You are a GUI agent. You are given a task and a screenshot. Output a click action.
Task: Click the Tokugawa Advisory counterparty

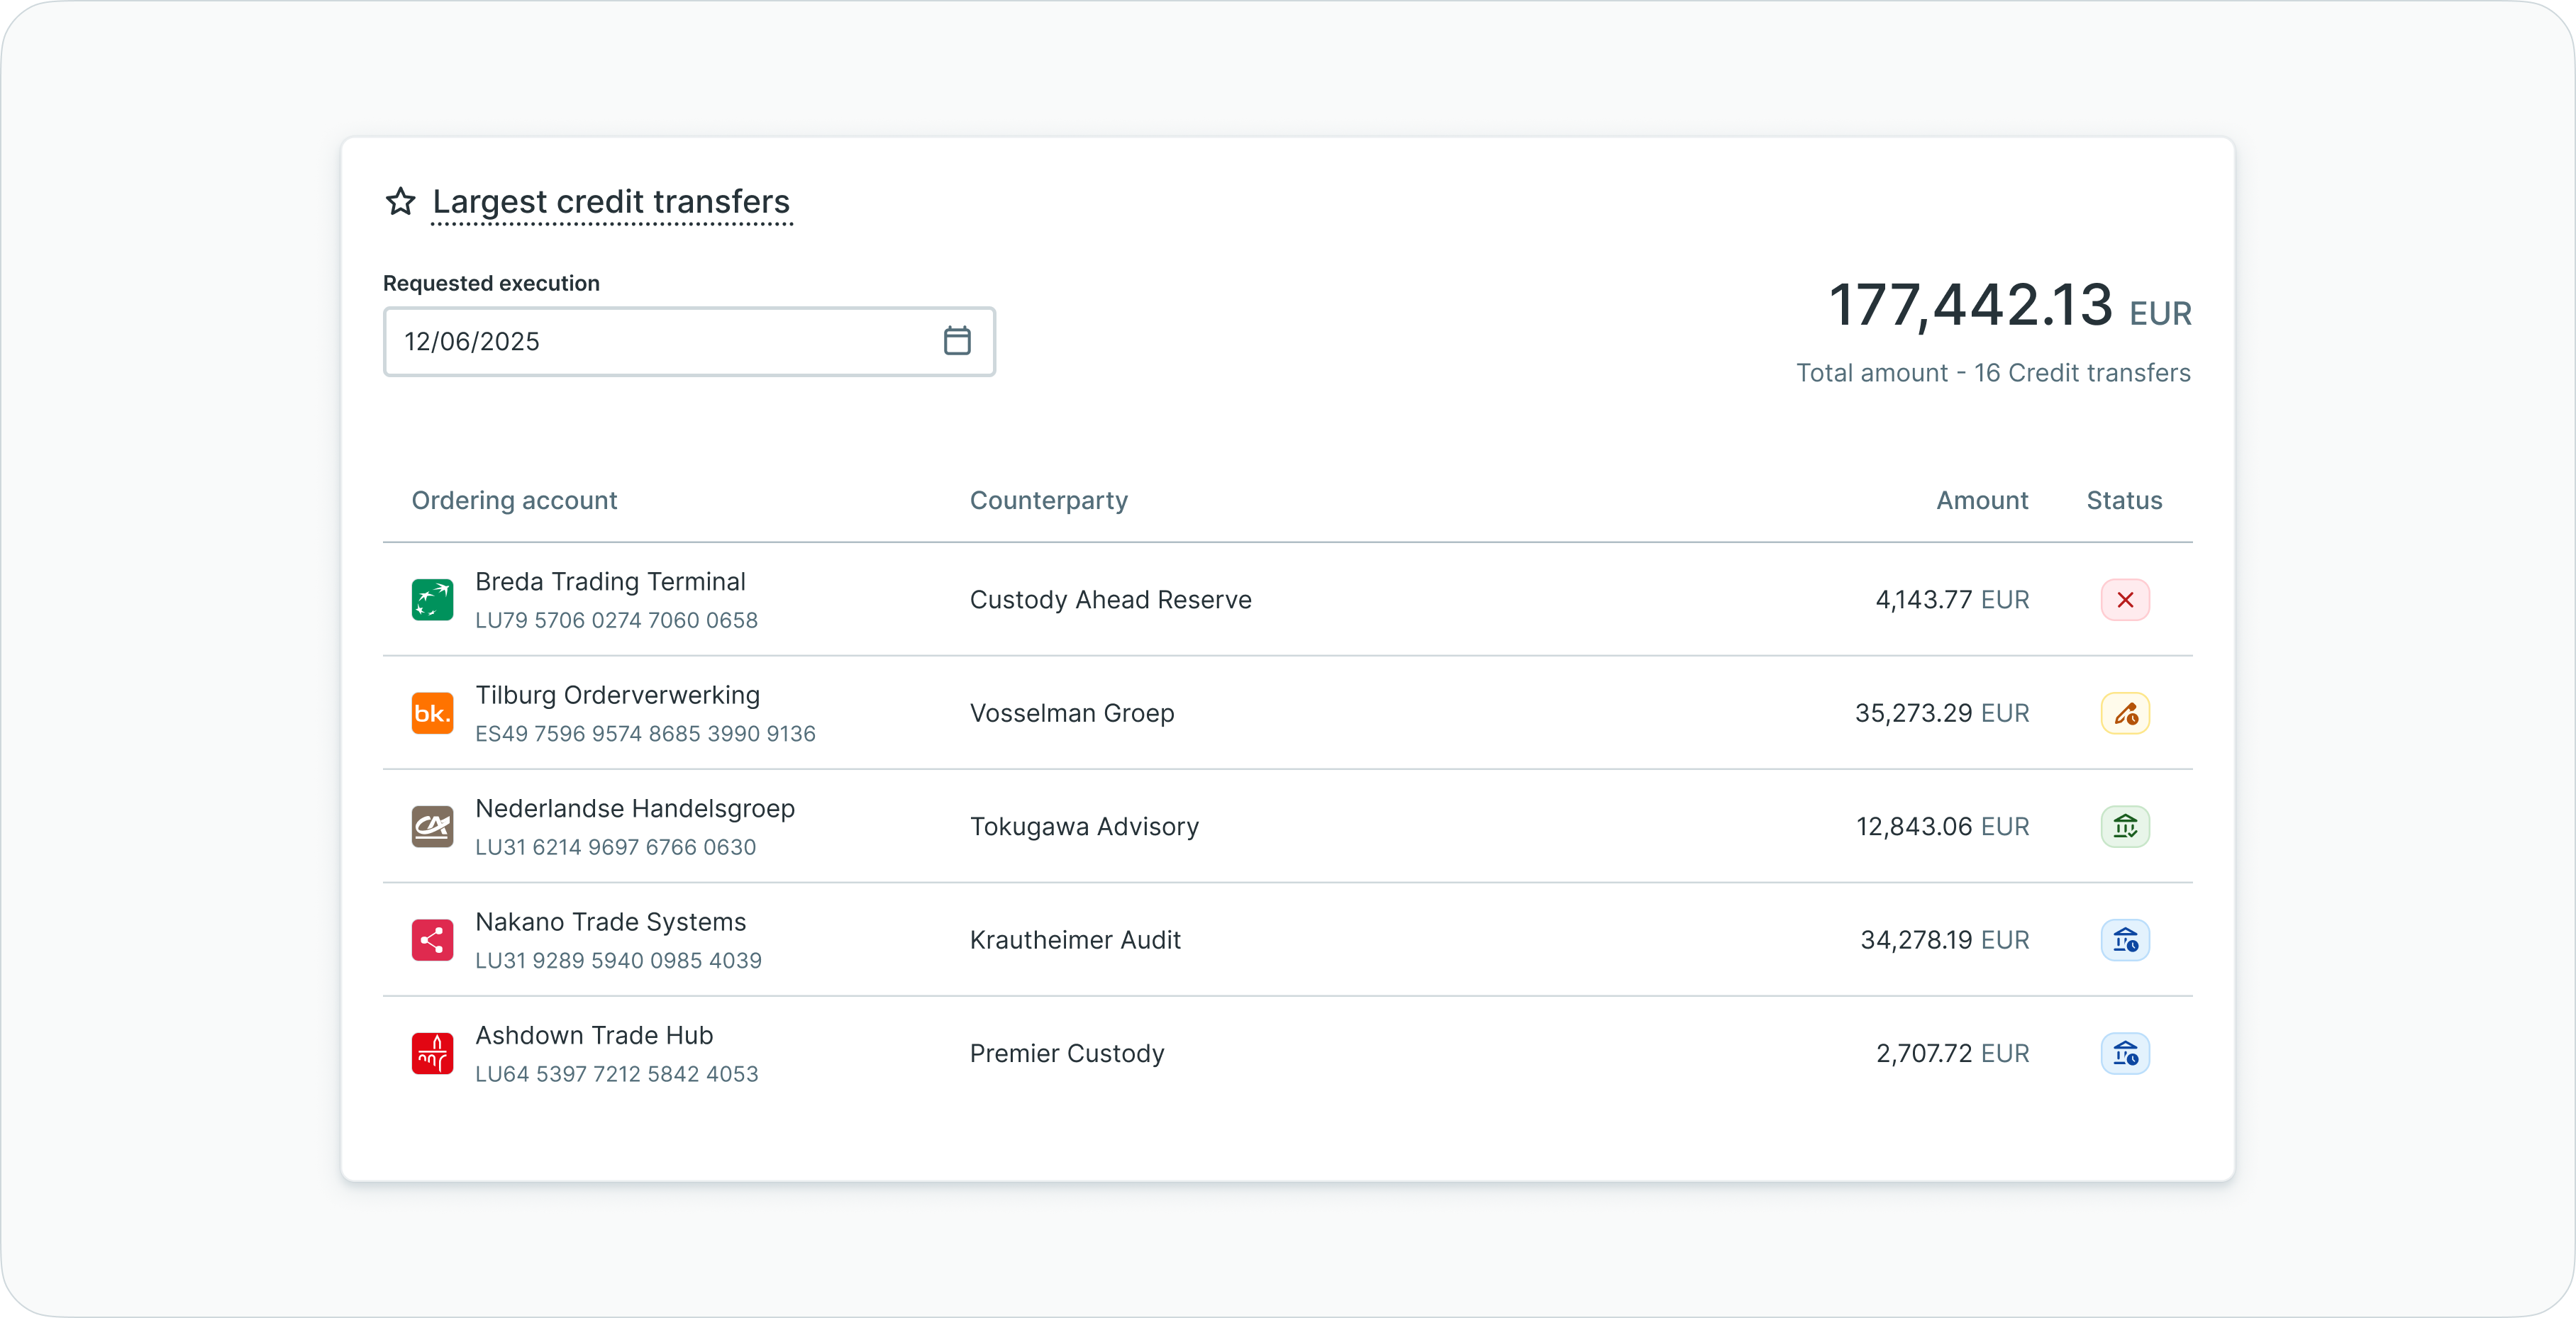click(x=1084, y=827)
